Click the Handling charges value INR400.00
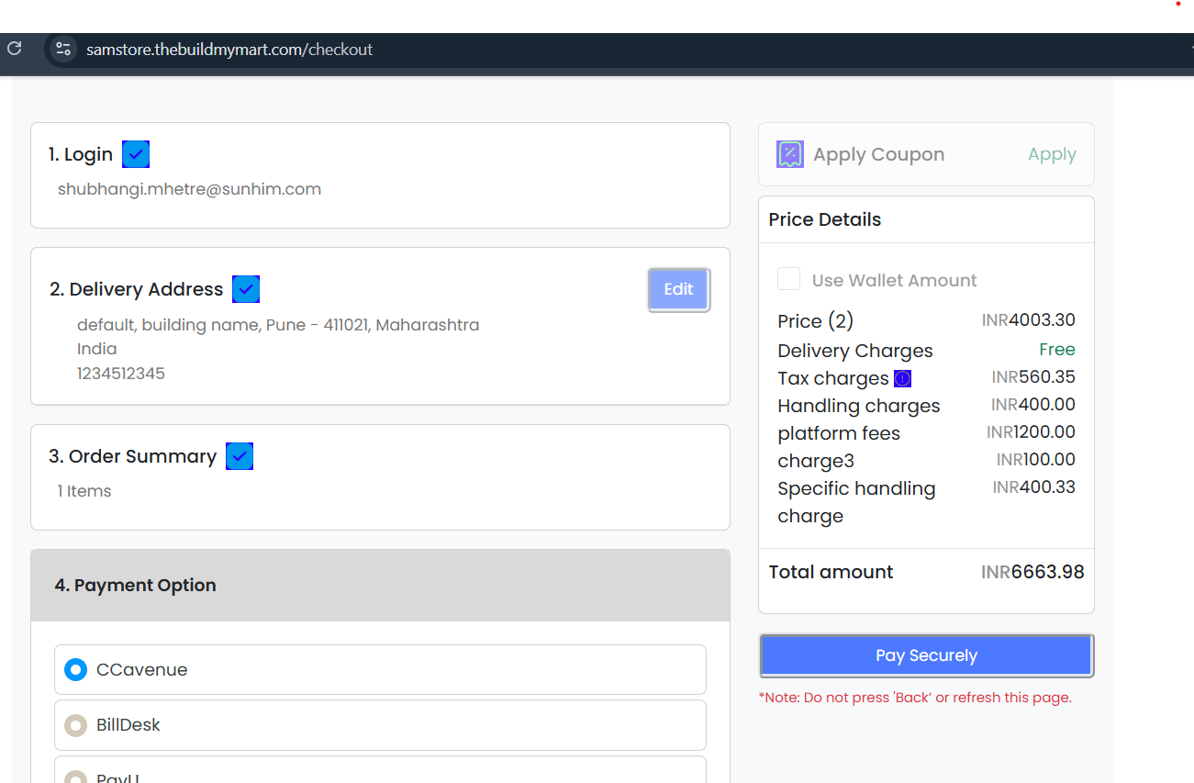The image size is (1194, 783). point(1033,405)
